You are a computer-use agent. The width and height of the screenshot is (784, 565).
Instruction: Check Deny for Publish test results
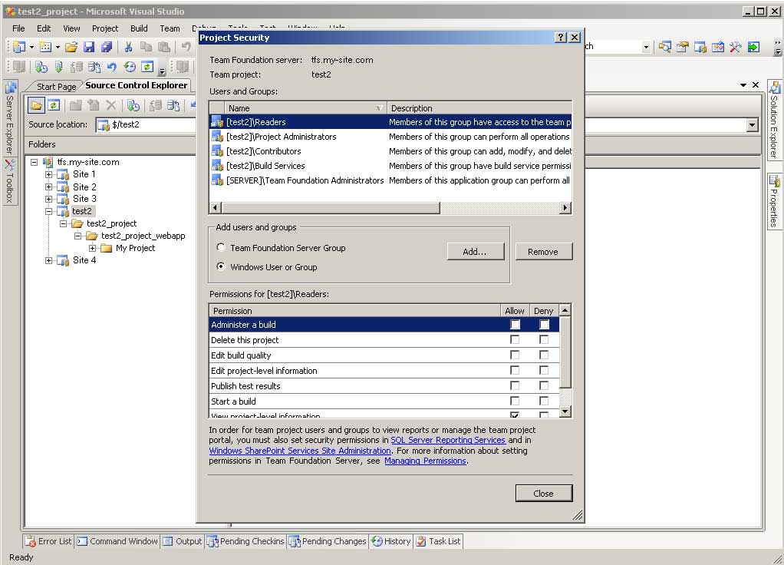coord(544,386)
